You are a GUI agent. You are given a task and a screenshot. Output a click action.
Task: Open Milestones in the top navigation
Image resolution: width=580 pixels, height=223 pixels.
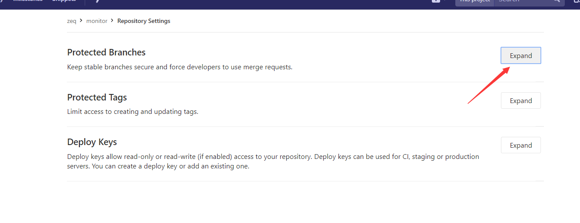[28, 1]
